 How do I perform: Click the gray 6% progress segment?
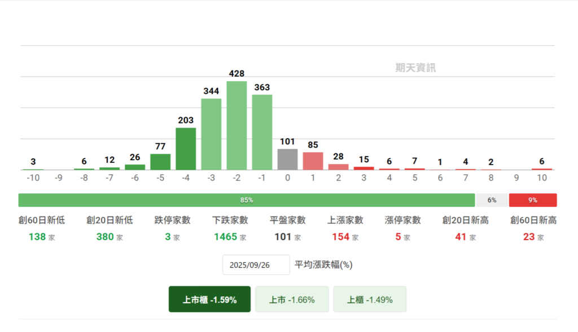(x=492, y=200)
